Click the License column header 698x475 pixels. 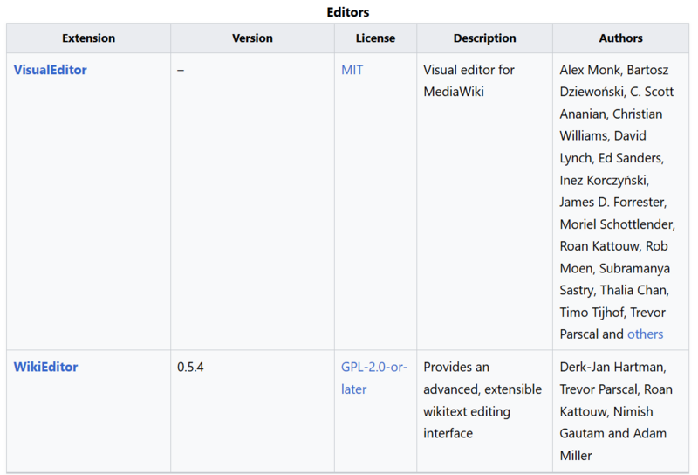tap(375, 38)
